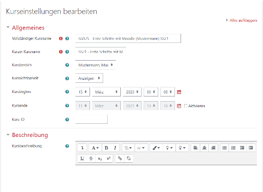Open the brush style dropdown
The image size is (263, 192).
(156, 148)
